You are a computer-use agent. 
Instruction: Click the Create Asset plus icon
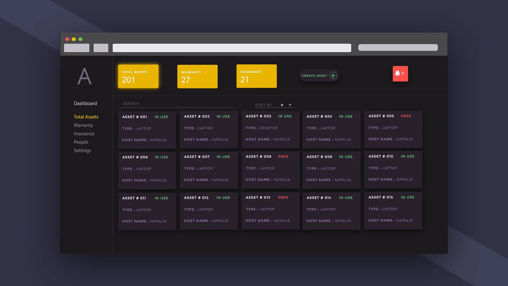[333, 75]
